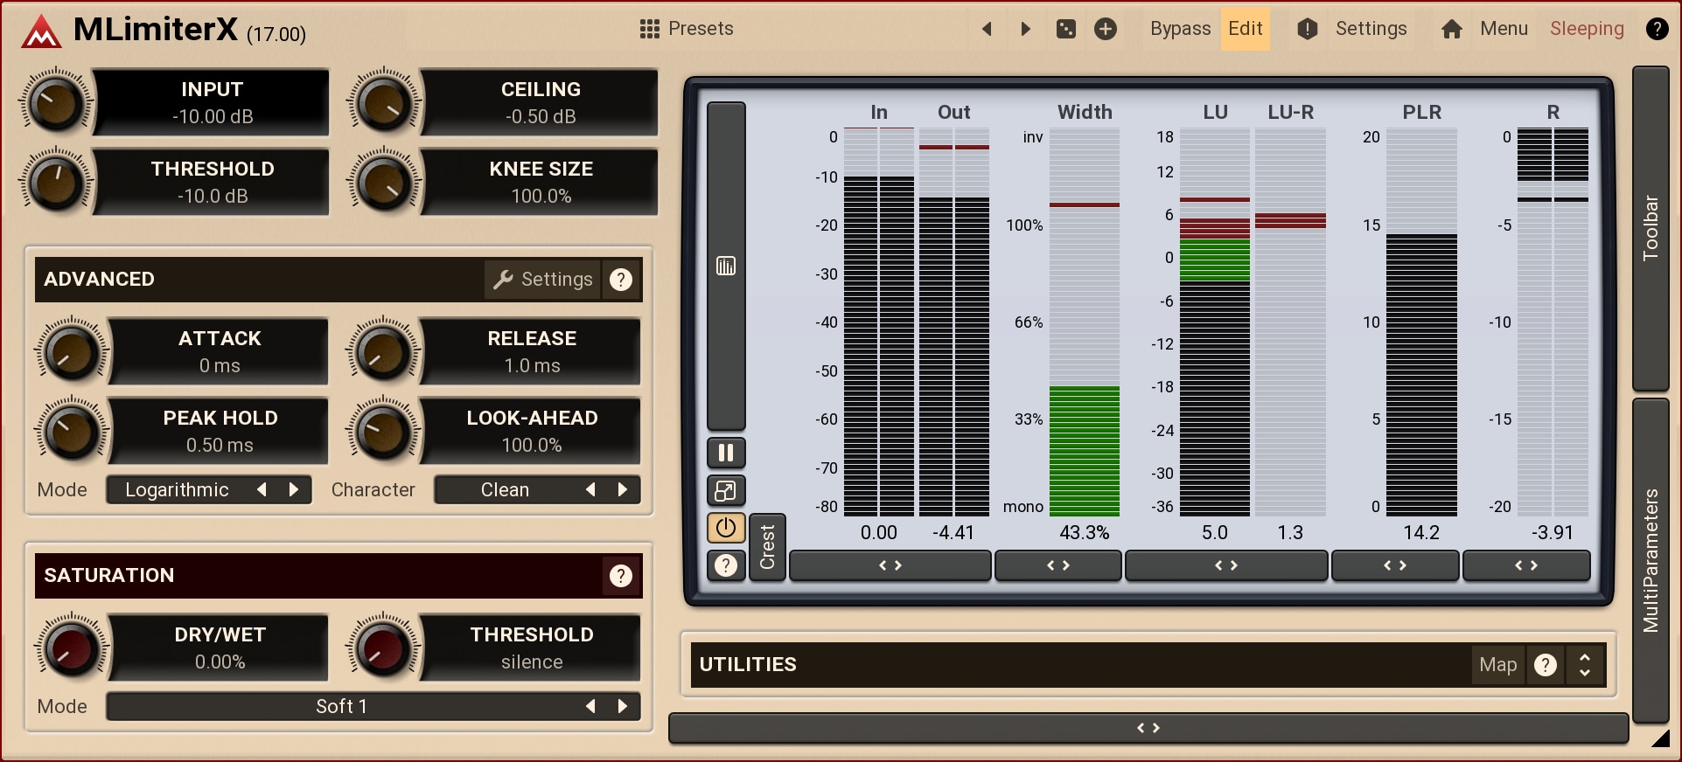Click the Input gain knob

coord(56,103)
